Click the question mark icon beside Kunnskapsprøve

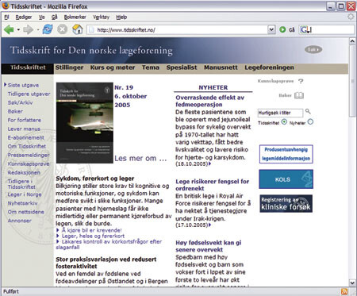[x=301, y=81]
